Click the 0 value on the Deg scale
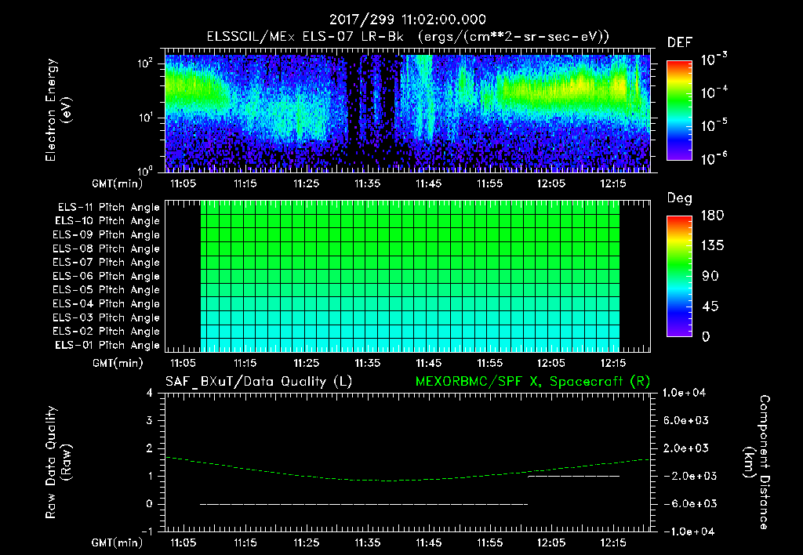This screenshot has width=803, height=555. [x=706, y=336]
